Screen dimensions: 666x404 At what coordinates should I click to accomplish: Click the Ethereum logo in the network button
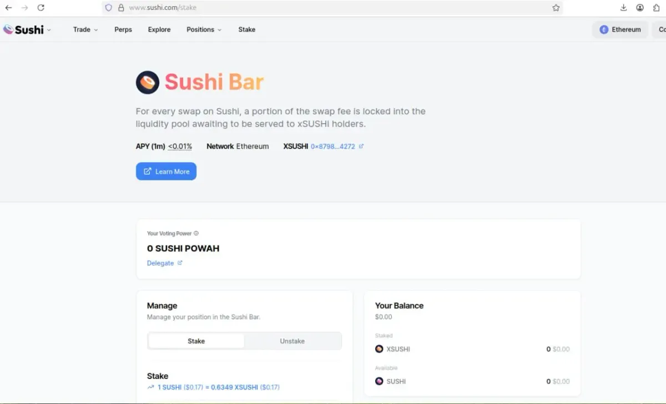click(604, 29)
